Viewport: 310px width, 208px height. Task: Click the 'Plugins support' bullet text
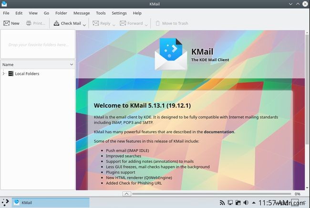(121, 172)
